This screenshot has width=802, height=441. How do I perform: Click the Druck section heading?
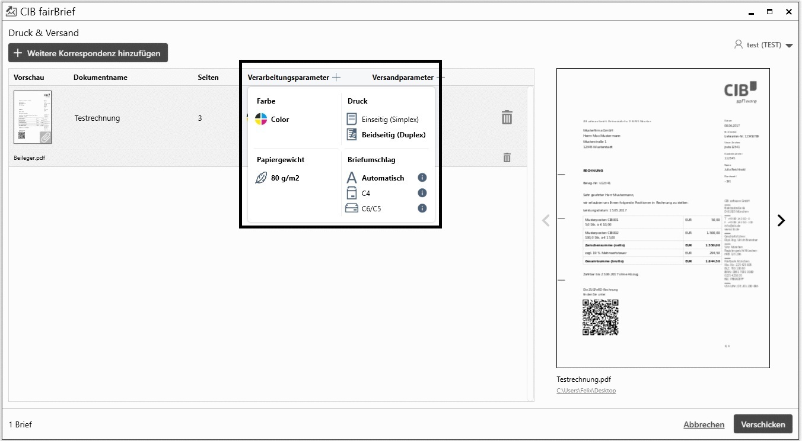358,101
